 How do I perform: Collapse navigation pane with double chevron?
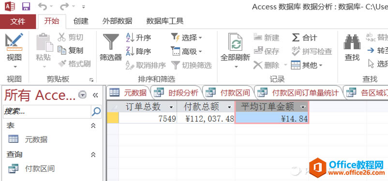(95, 95)
